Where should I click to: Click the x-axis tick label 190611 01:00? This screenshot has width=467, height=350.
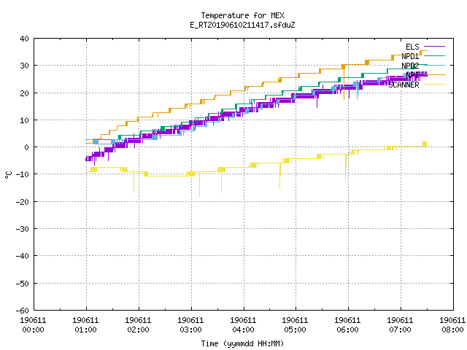click(x=85, y=325)
